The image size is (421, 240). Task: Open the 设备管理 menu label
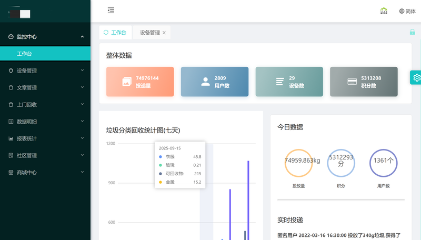pos(27,71)
